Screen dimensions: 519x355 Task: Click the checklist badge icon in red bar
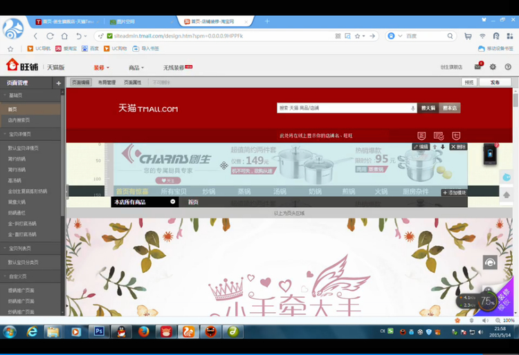[x=439, y=136]
